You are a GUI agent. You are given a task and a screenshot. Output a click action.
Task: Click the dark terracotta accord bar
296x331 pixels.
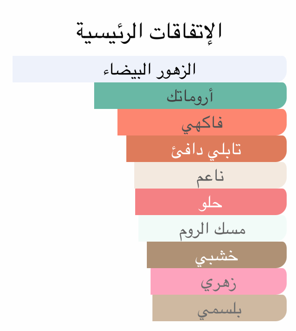(206, 149)
